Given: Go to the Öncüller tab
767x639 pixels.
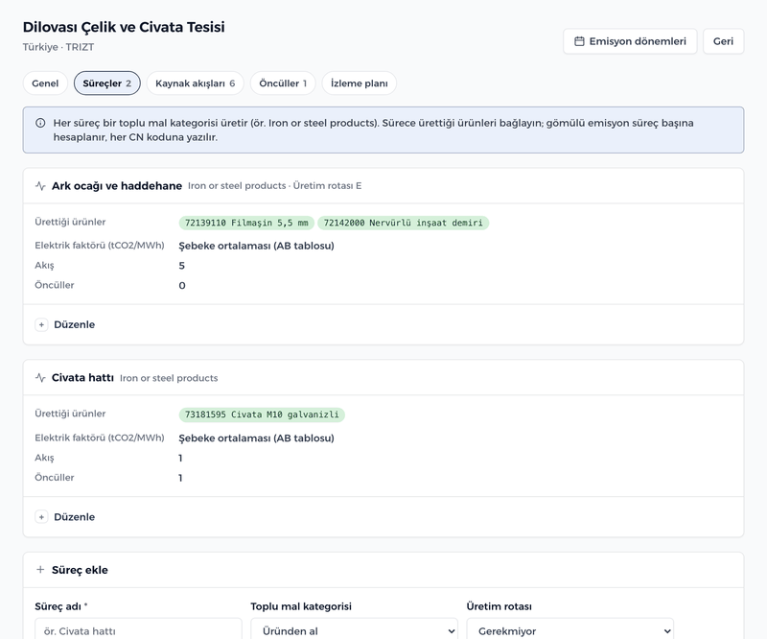Looking at the screenshot, I should pos(283,83).
